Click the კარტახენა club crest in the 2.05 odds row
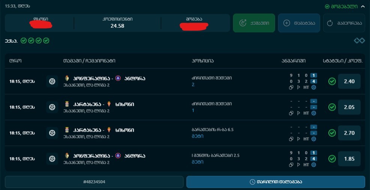 click(67, 104)
